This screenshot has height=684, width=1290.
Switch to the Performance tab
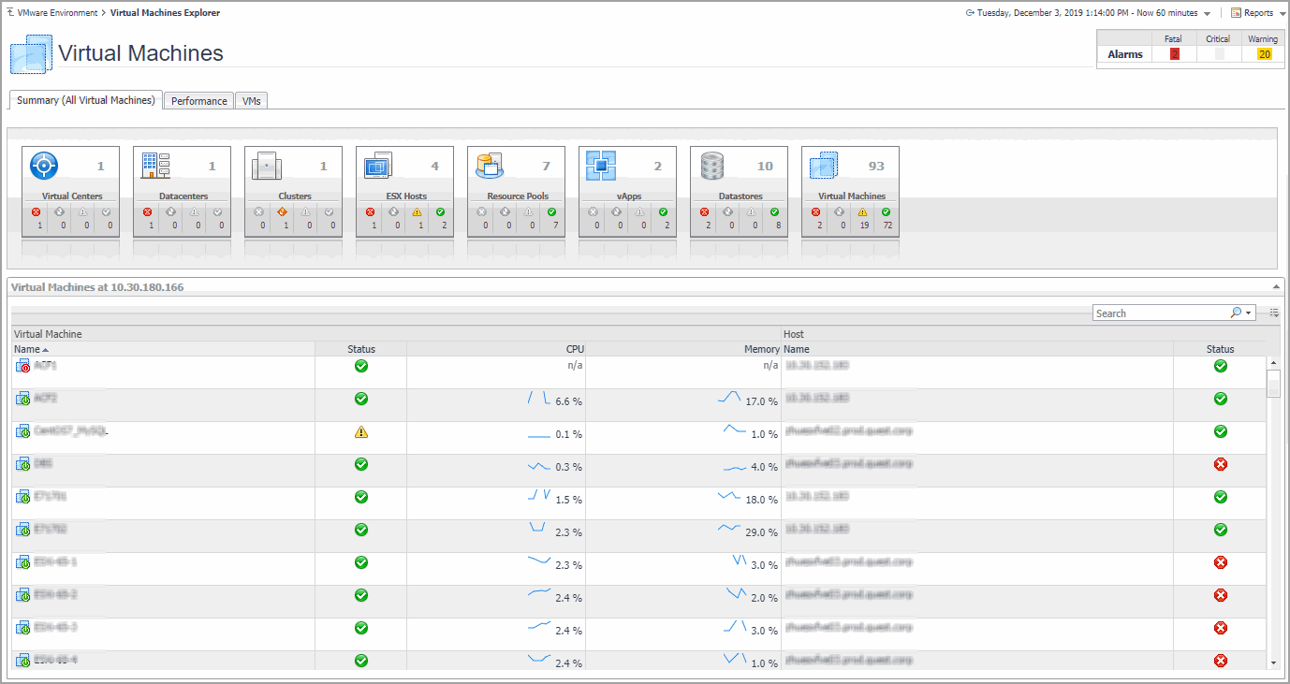tap(198, 101)
